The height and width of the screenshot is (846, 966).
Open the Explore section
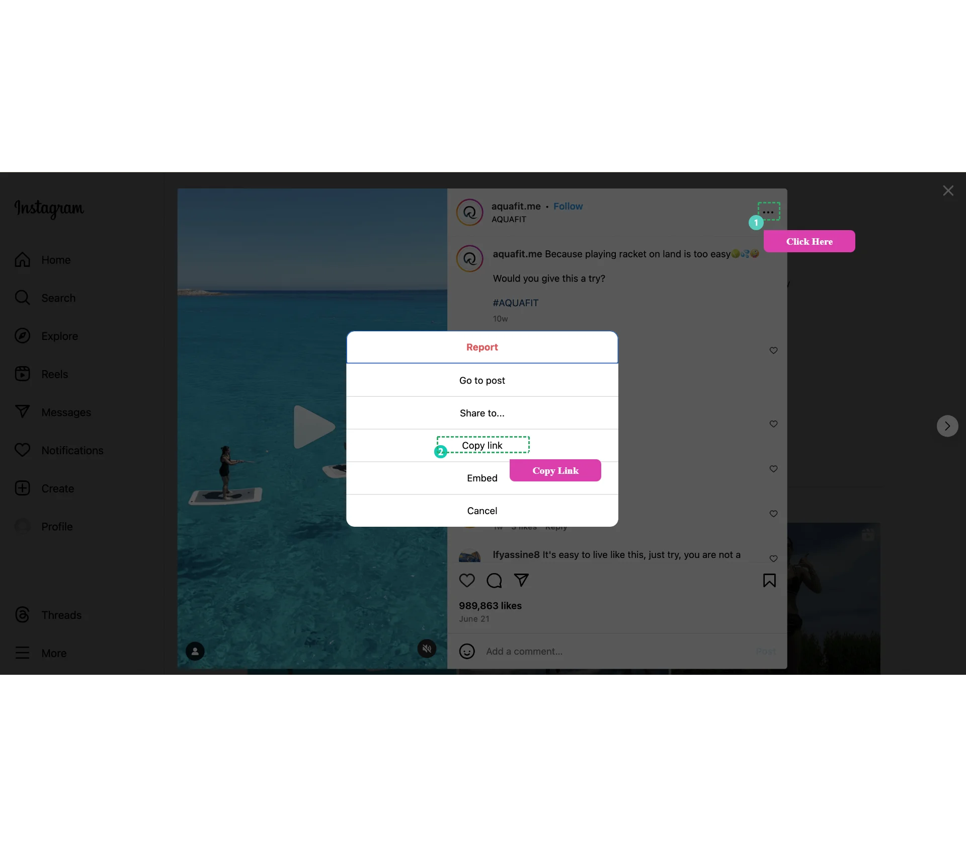click(x=59, y=335)
